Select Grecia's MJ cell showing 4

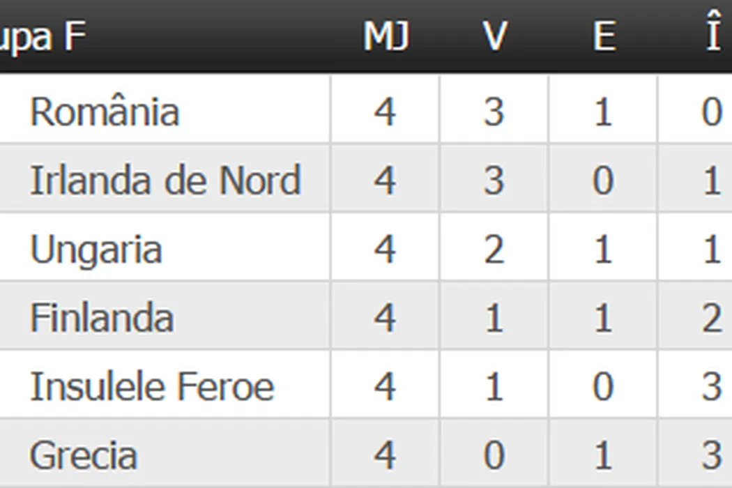coord(385,455)
